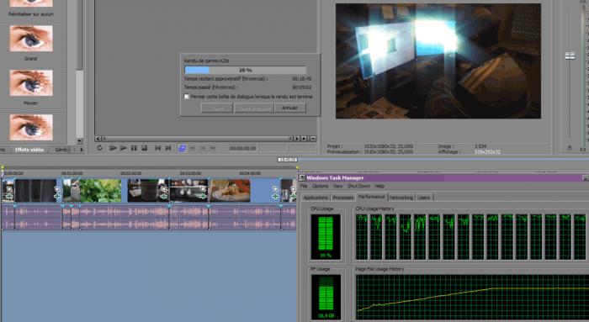Click the kitchen shelf clip on the timeline

189,190
